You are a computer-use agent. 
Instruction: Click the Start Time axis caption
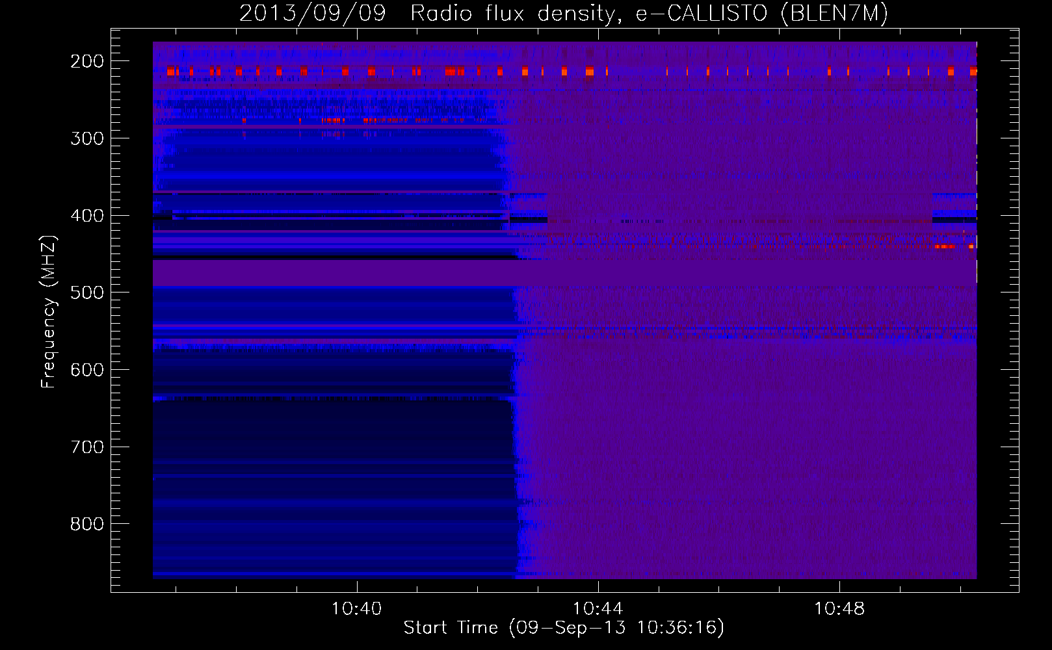[x=564, y=628]
